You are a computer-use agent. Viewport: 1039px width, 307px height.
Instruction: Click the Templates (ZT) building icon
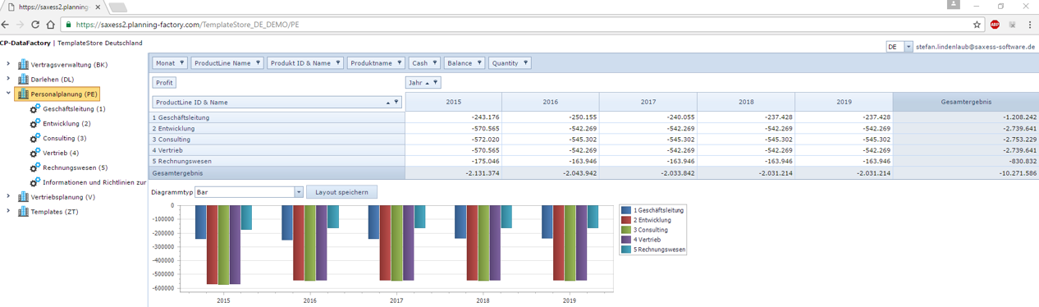coord(23,212)
